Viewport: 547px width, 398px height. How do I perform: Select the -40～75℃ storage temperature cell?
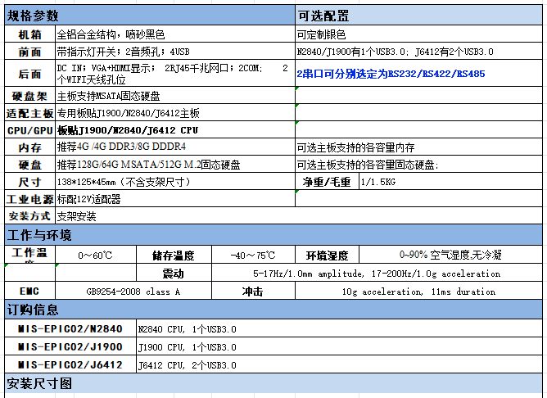tap(253, 255)
